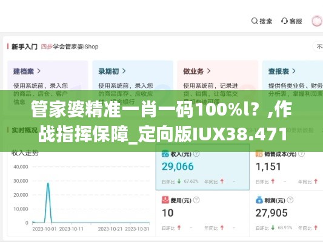Show help for 利润(元) question icon
323x242 pixels.
pyautogui.click(x=290, y=200)
